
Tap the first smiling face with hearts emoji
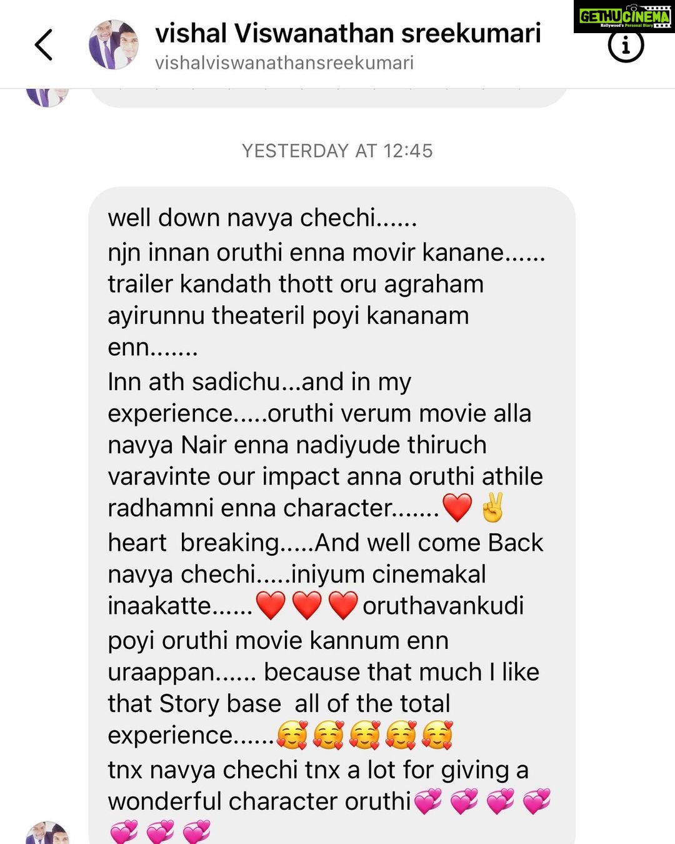point(292,735)
